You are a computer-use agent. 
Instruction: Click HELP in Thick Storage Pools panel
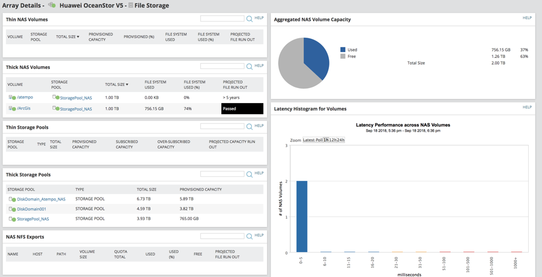coord(259,173)
